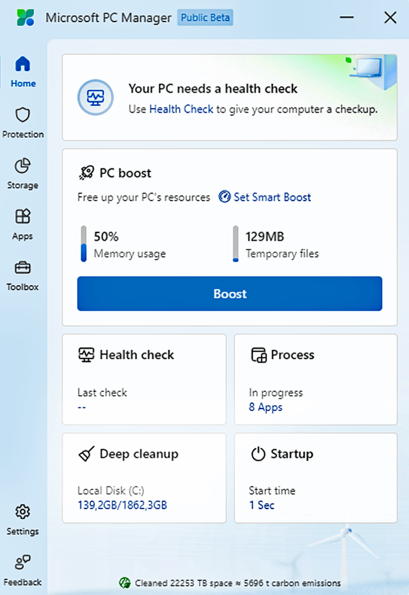Open the Apps section

(23, 224)
